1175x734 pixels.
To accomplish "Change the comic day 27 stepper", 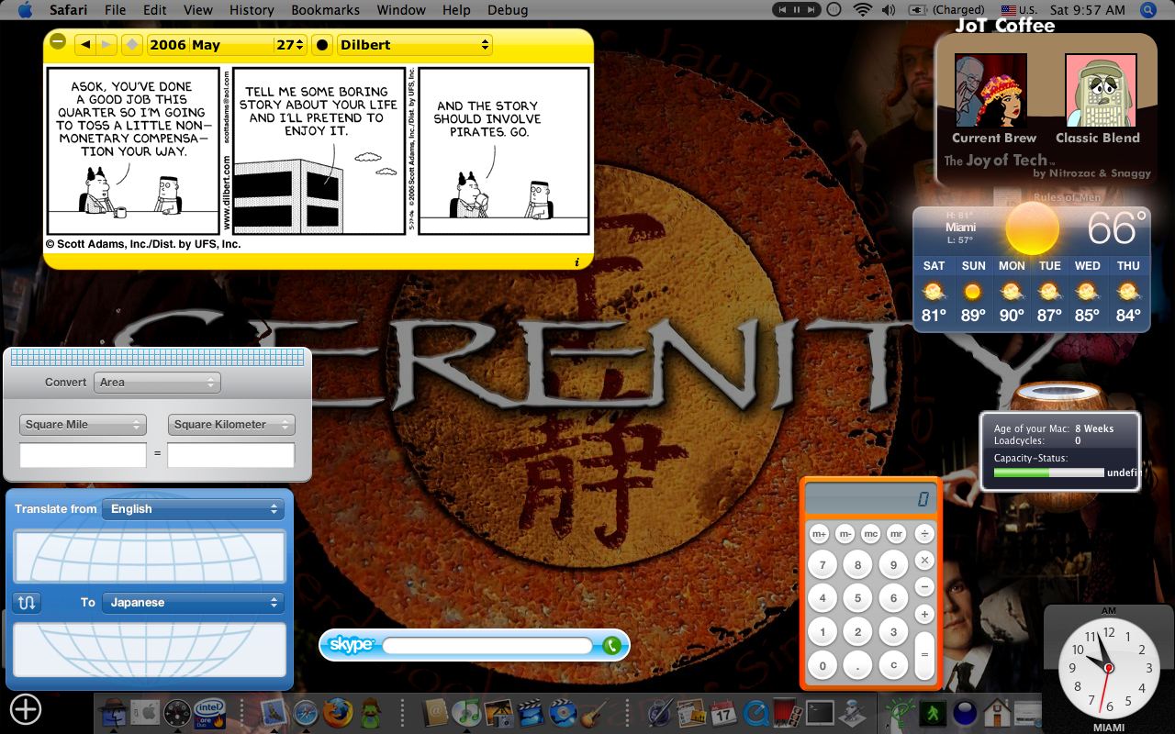I will point(301,44).
